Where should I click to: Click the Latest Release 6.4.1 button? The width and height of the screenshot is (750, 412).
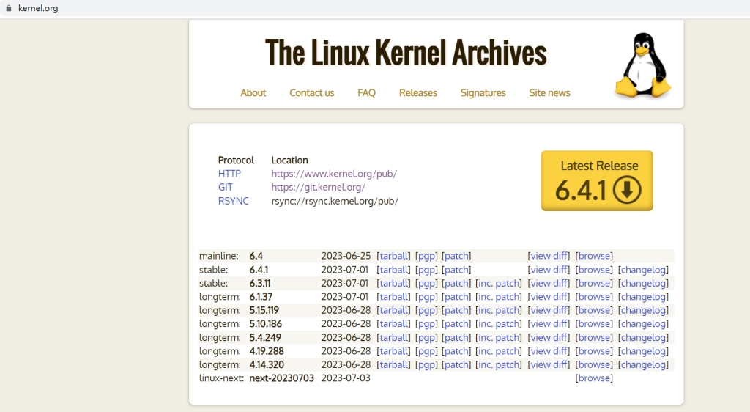[x=597, y=181]
